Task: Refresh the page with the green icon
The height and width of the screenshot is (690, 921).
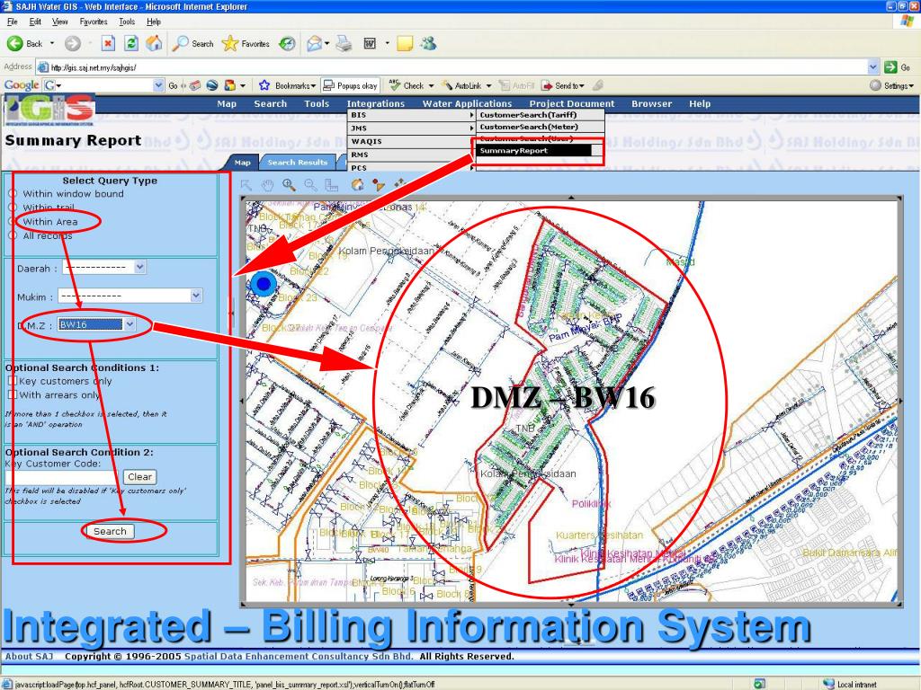Action: [131, 43]
